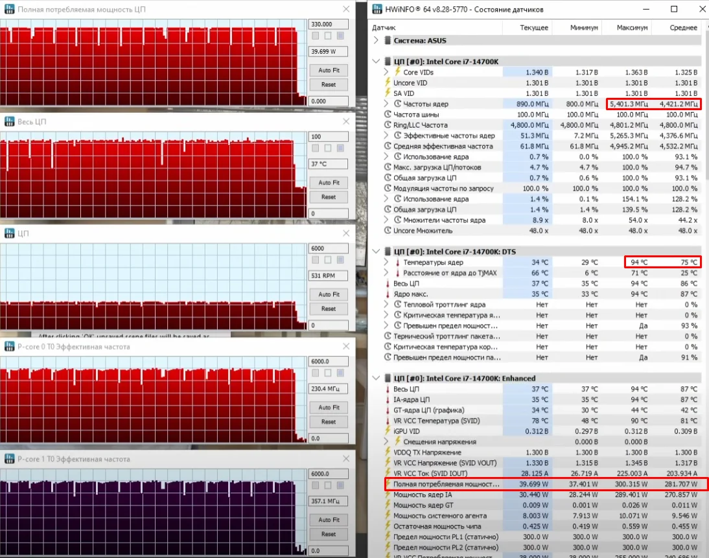Toggle the middle checkbox in the 531 RPM ЦП graph
Image resolution: width=709 pixels, height=558 pixels.
[328, 260]
